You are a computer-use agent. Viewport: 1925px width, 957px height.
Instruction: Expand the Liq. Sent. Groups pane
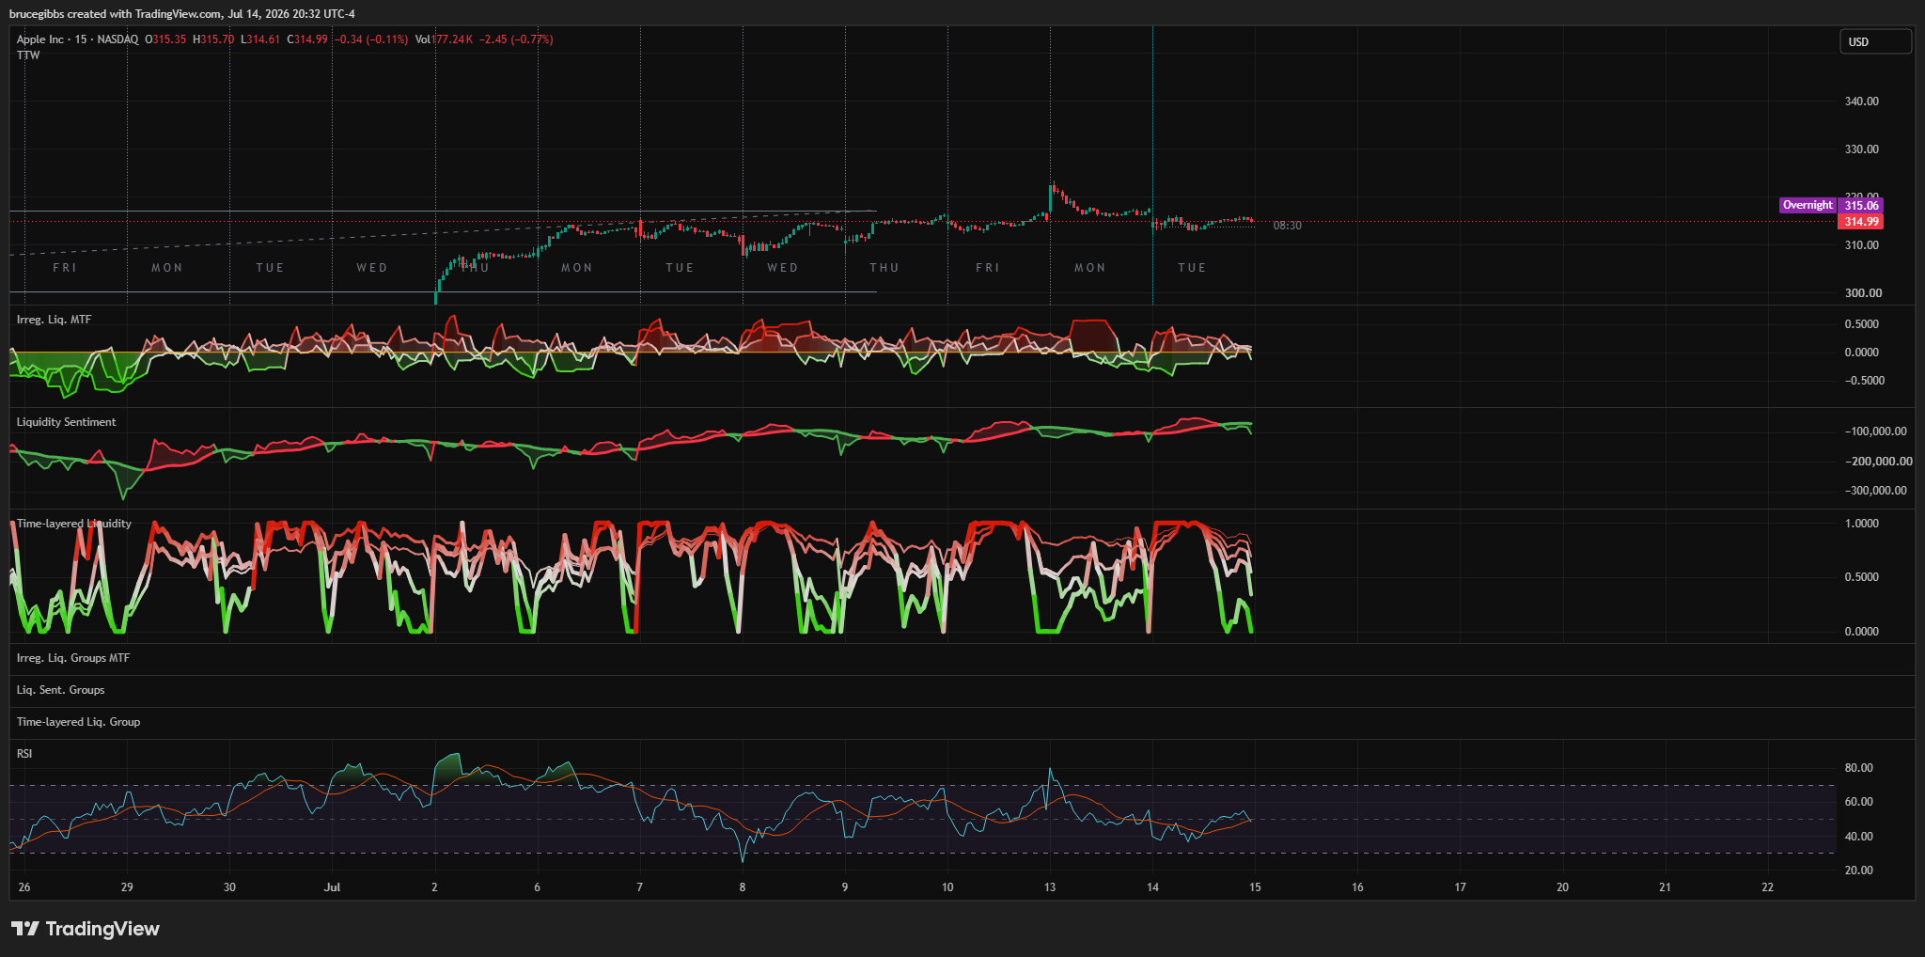point(60,690)
